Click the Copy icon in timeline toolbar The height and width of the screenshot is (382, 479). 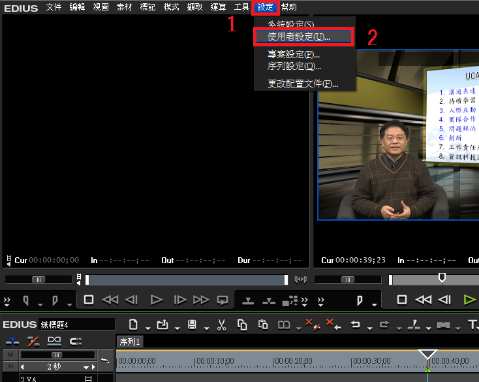(x=242, y=325)
